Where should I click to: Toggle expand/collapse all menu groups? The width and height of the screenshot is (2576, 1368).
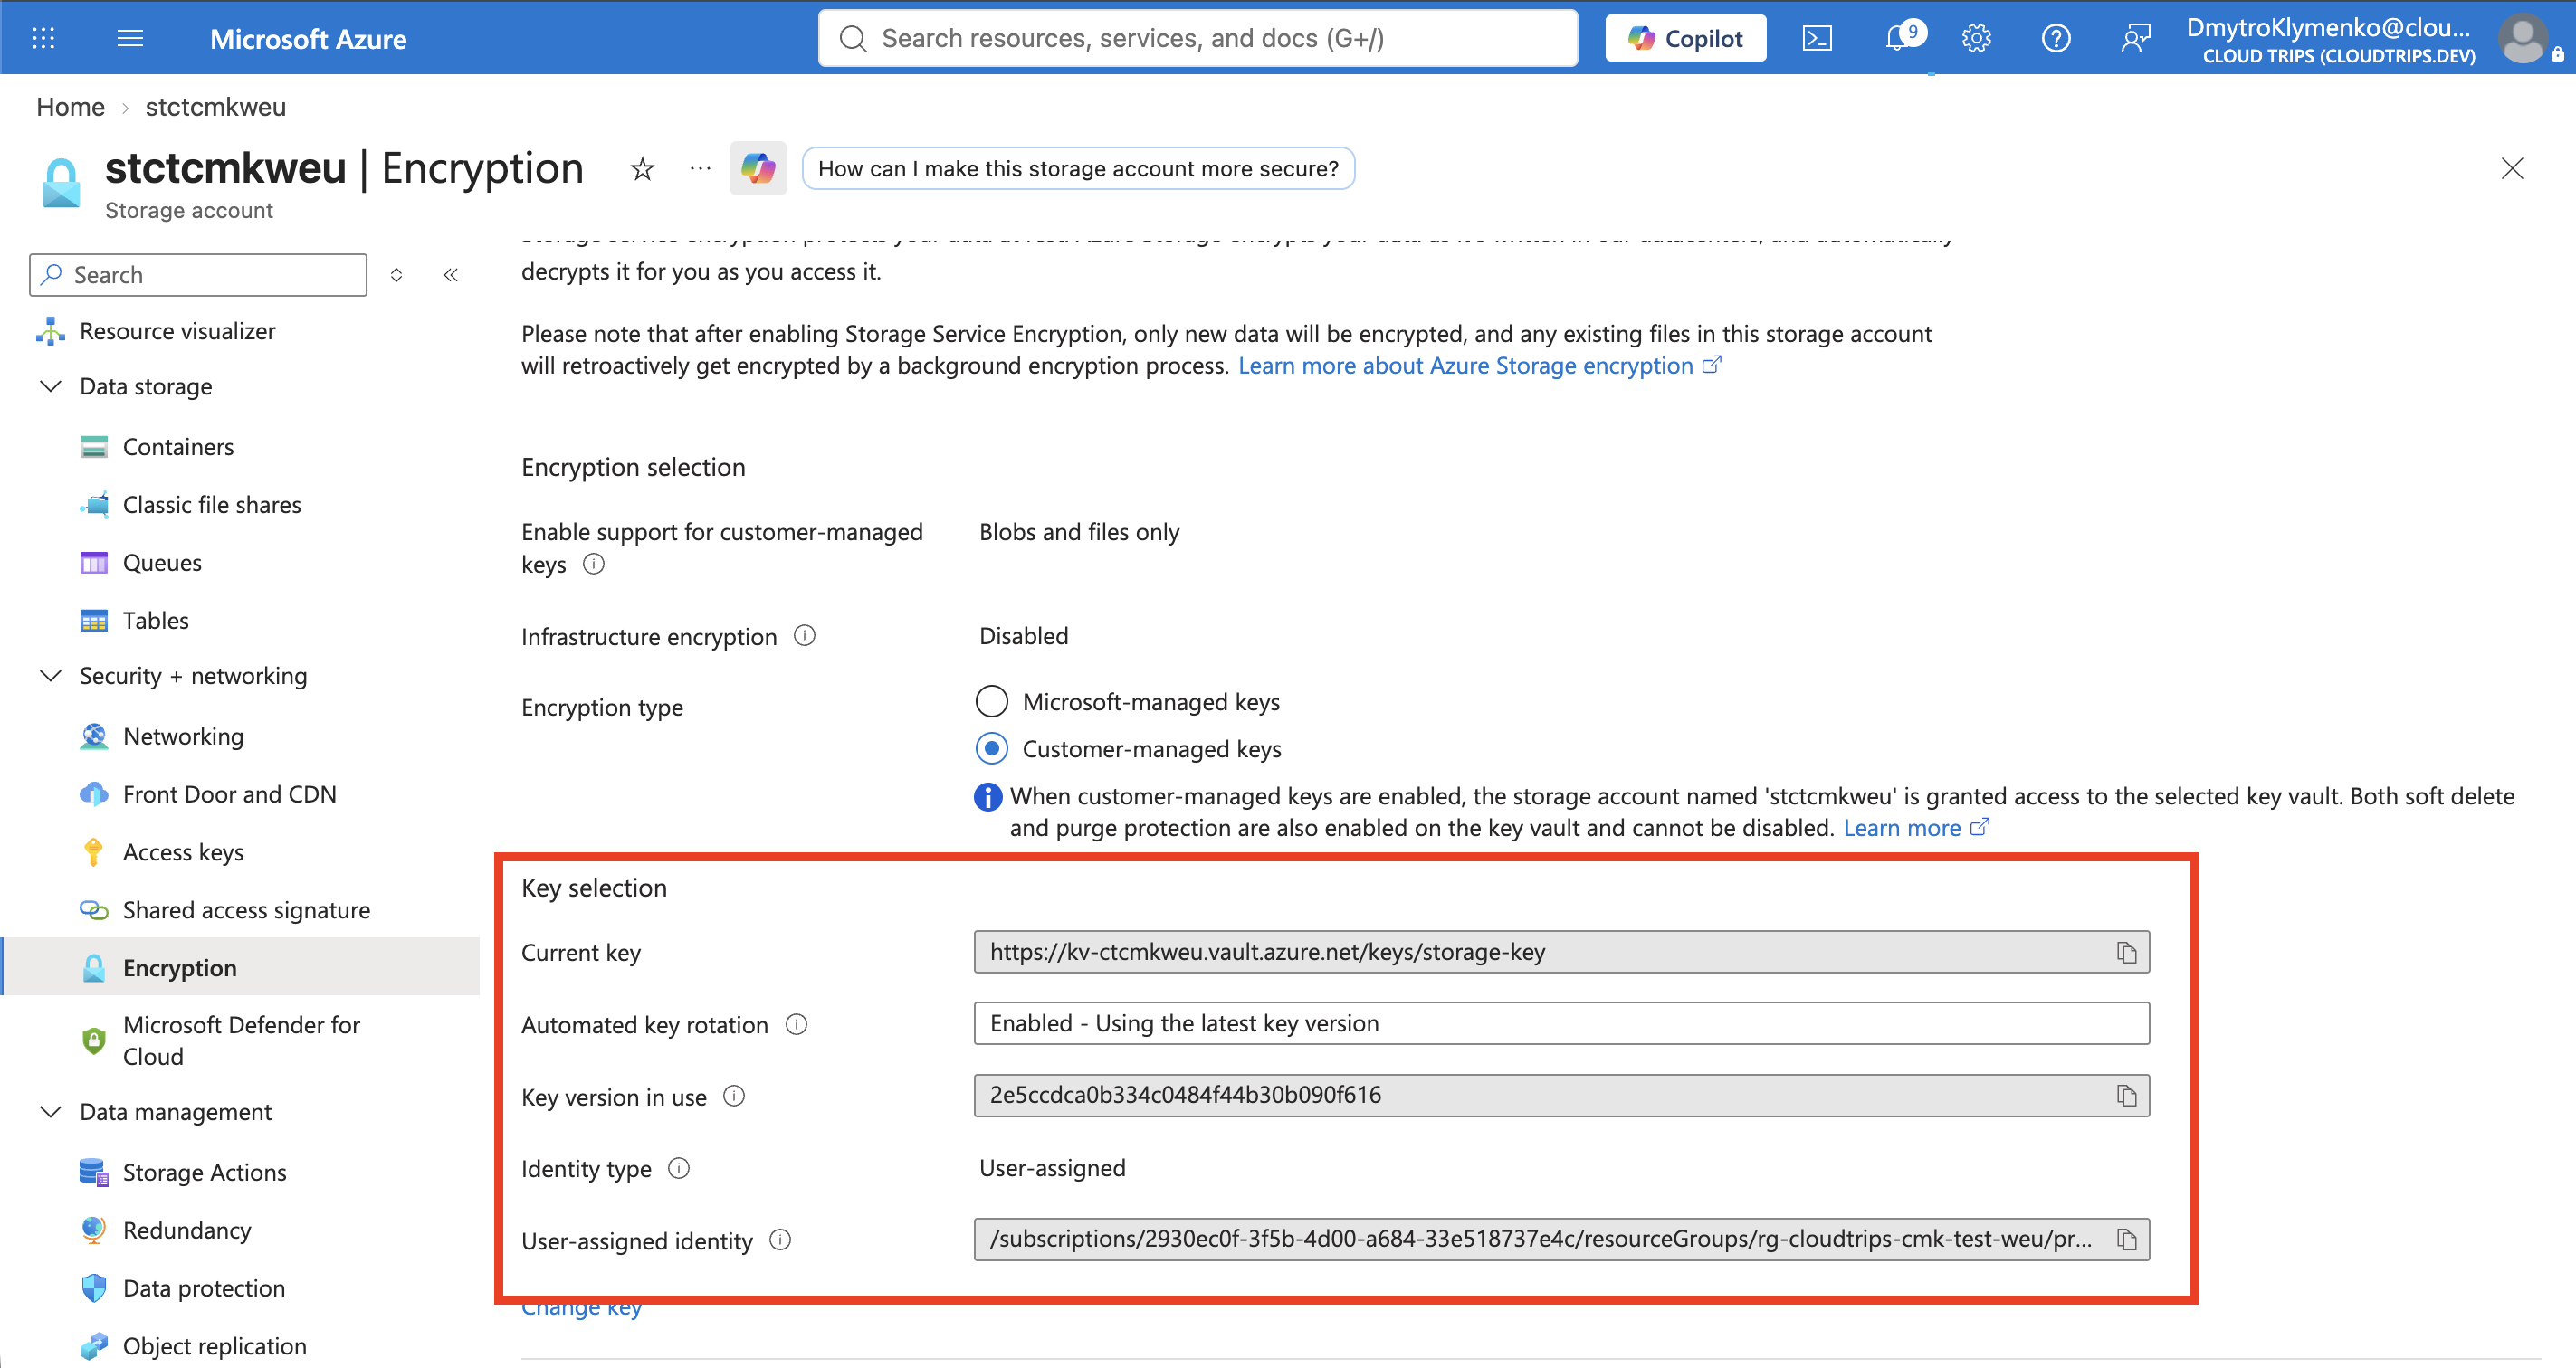tap(396, 275)
